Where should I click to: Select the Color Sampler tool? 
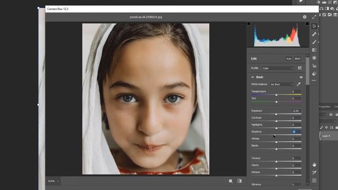click(x=314, y=173)
